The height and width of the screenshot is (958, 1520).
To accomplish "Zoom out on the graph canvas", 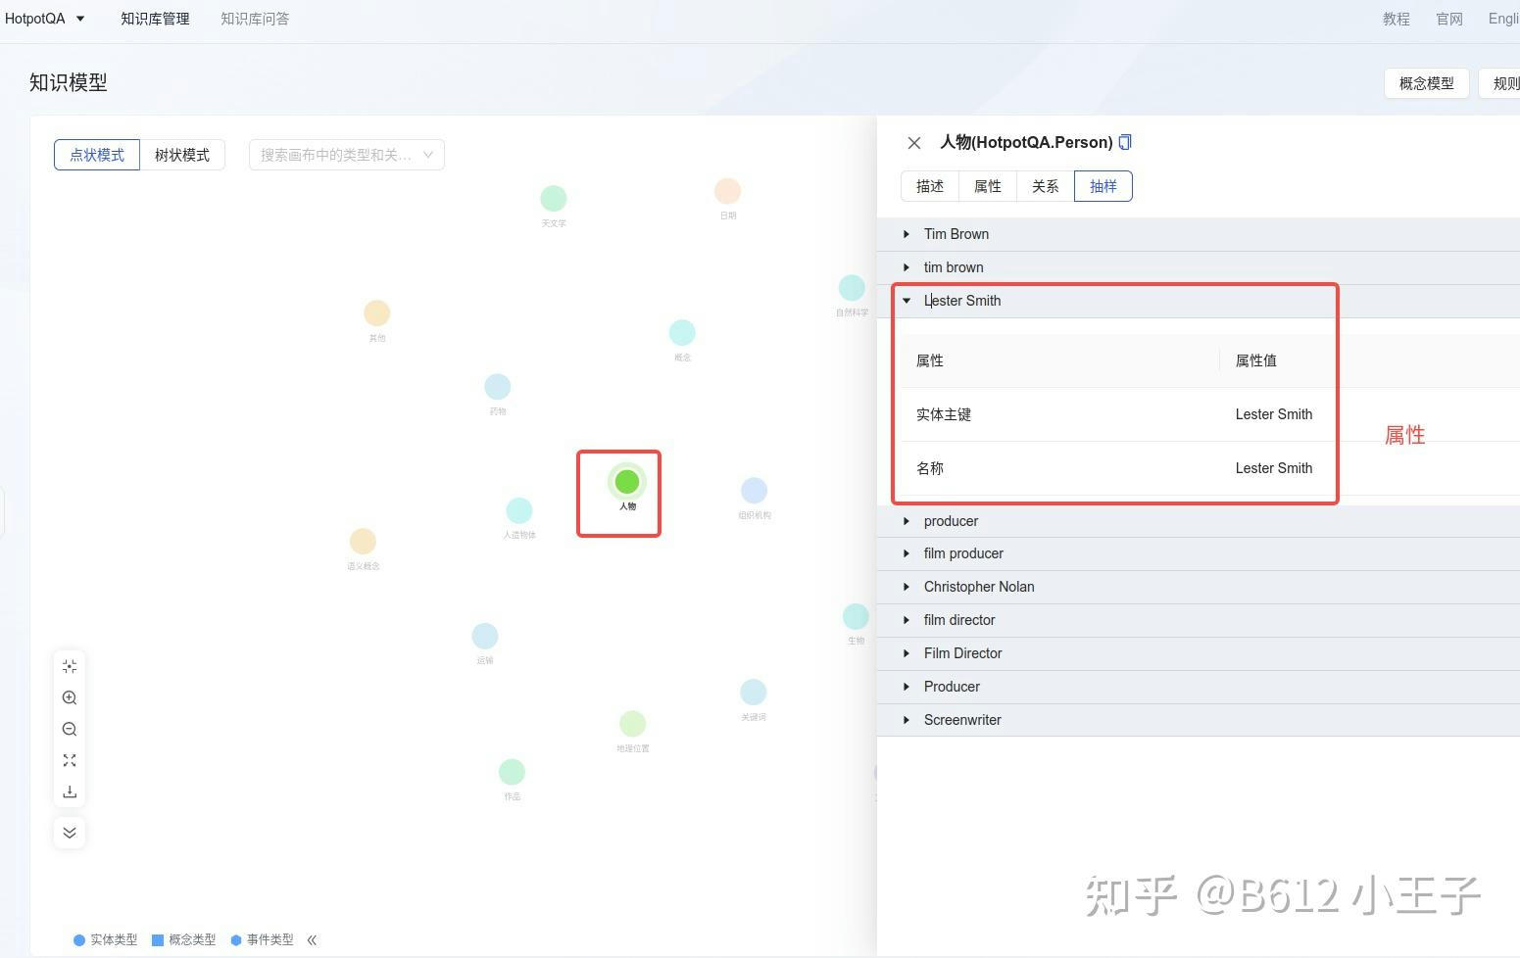I will tap(70, 729).
